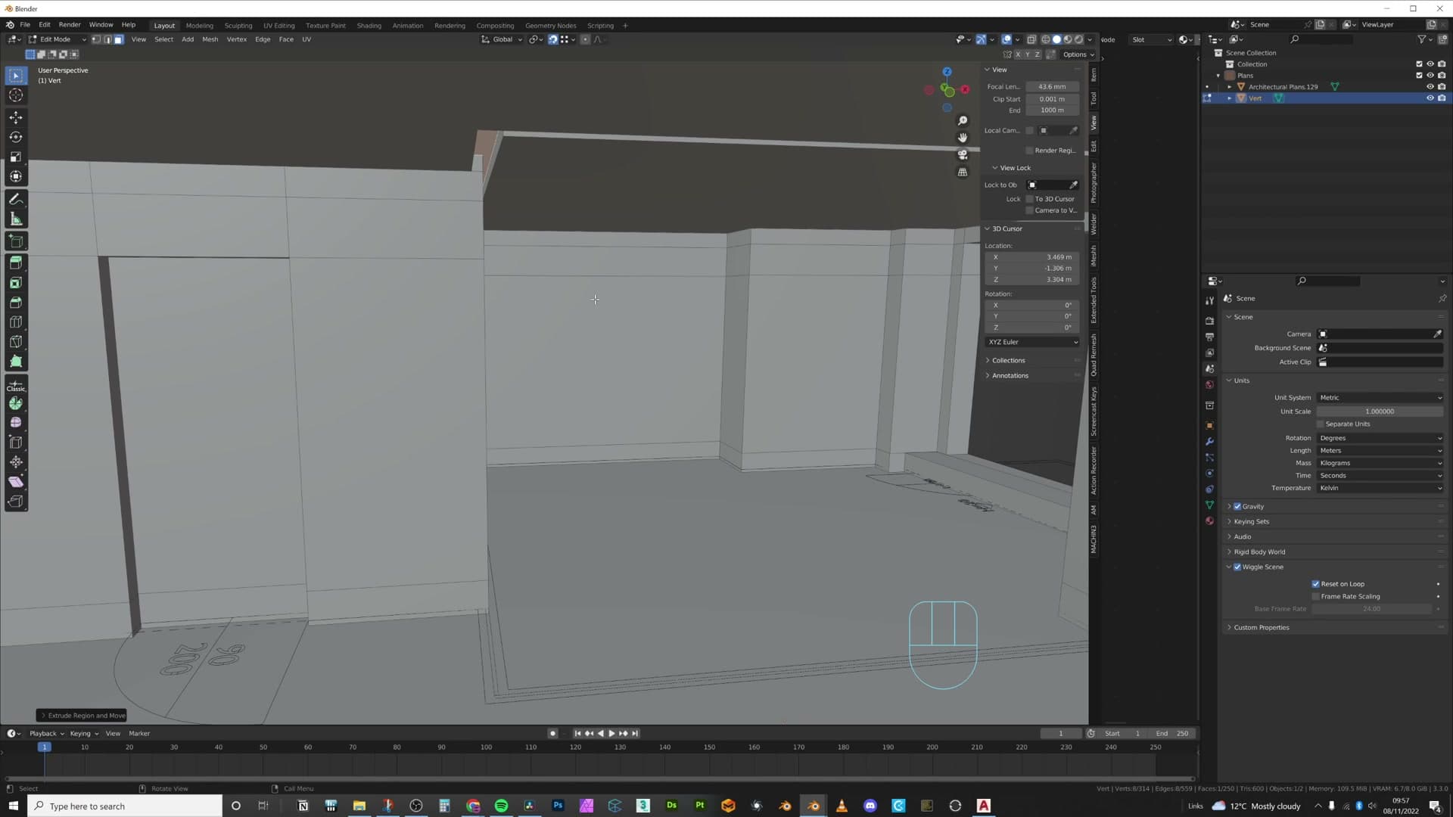Hide Vert object with eye icon
Viewport: 1453px width, 817px height.
(x=1430, y=98)
